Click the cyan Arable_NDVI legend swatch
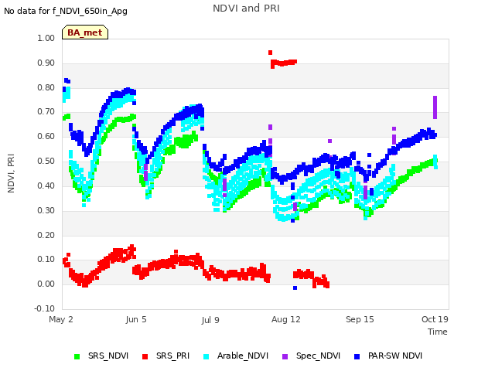 click(207, 356)
